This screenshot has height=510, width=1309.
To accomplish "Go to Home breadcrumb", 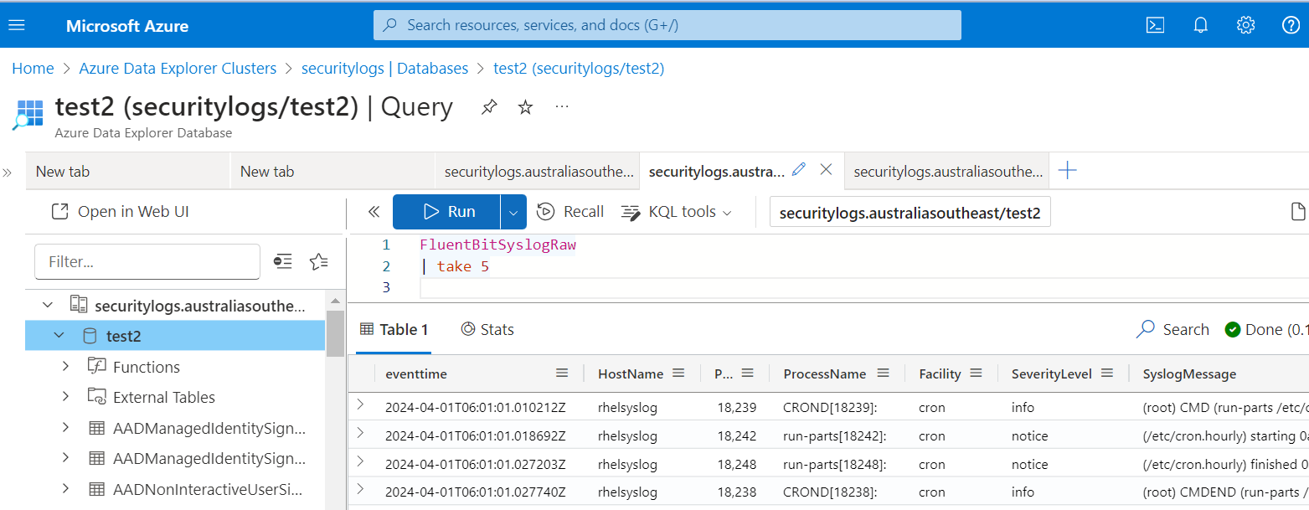I will click(x=33, y=69).
